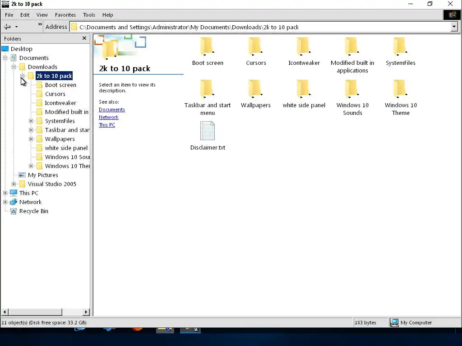Click the Back arrow toolbar button

[x=7, y=27]
